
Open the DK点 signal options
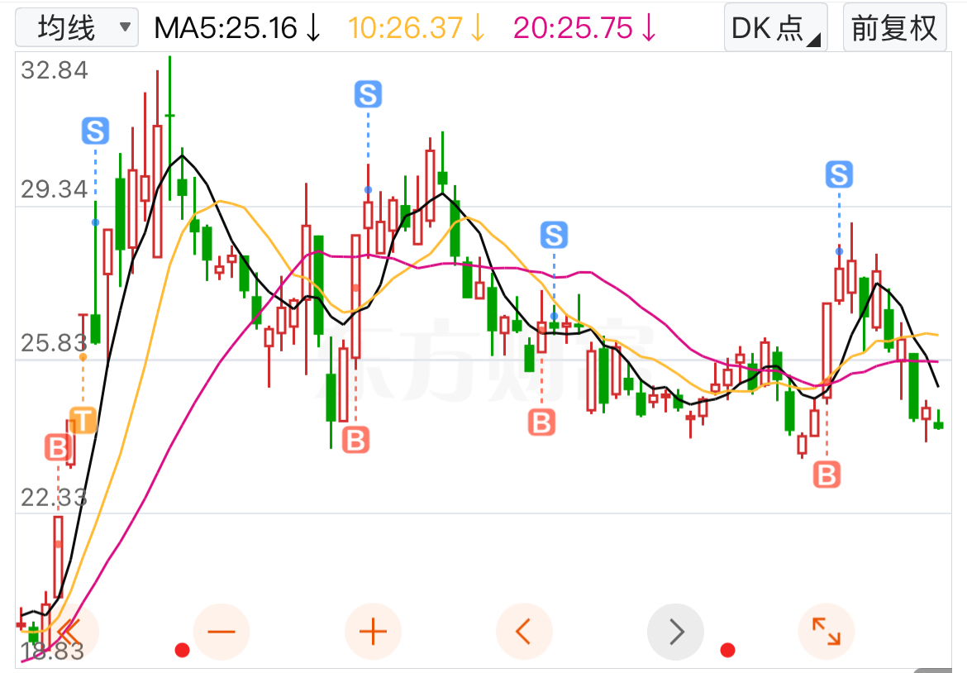[x=775, y=27]
